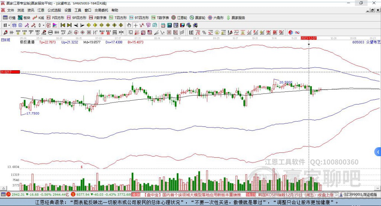The height and width of the screenshot is (206, 381).
Task: Open the 板块 sector view
Action: click(24, 18)
